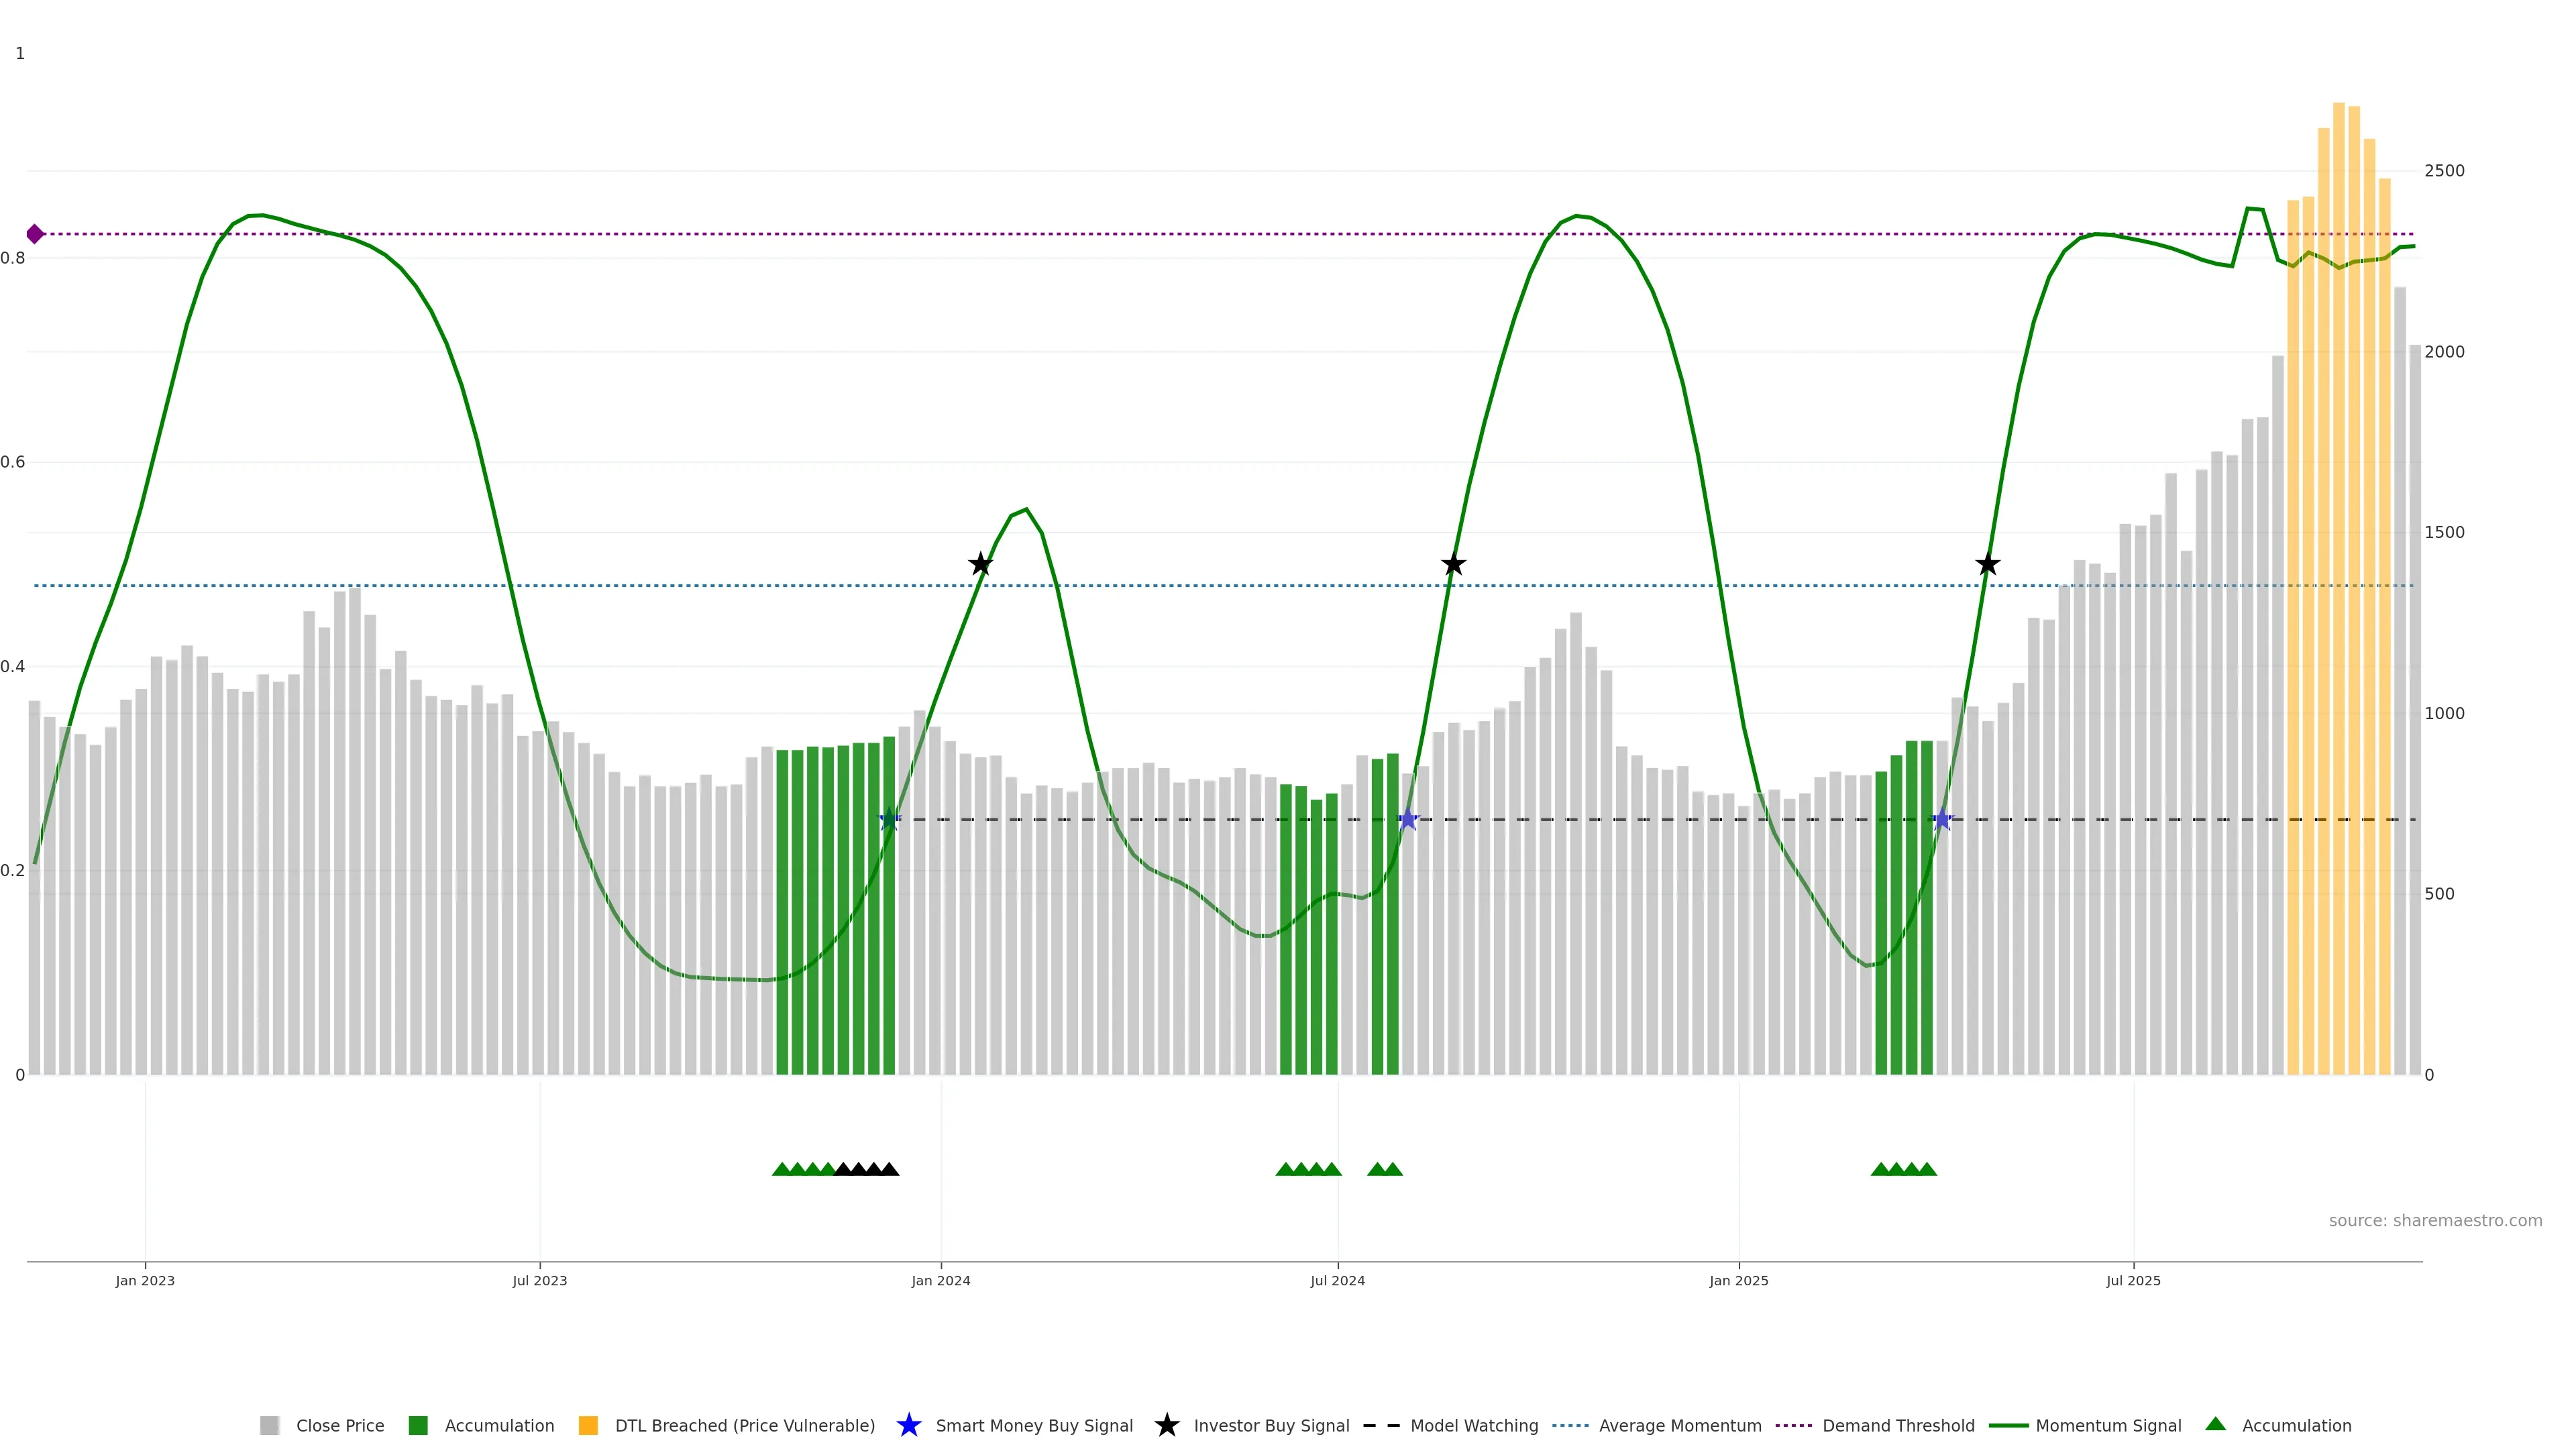
Task: Click the orange DTL Breached swatch in legend
Action: (x=588, y=1425)
